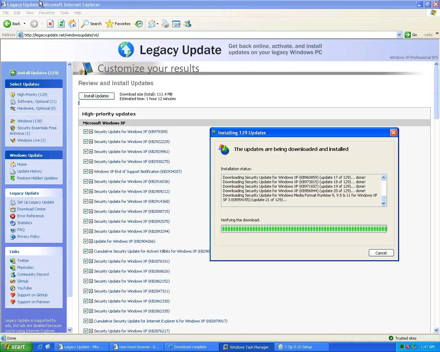
Task: Uncheck the KB2930275 update checkbox
Action: tap(86, 162)
